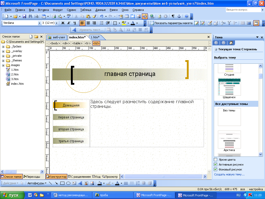This screenshot has height=199, width=265.
Task: Click the Text Box icon in drawing toolbar
Action: (x=74, y=183)
